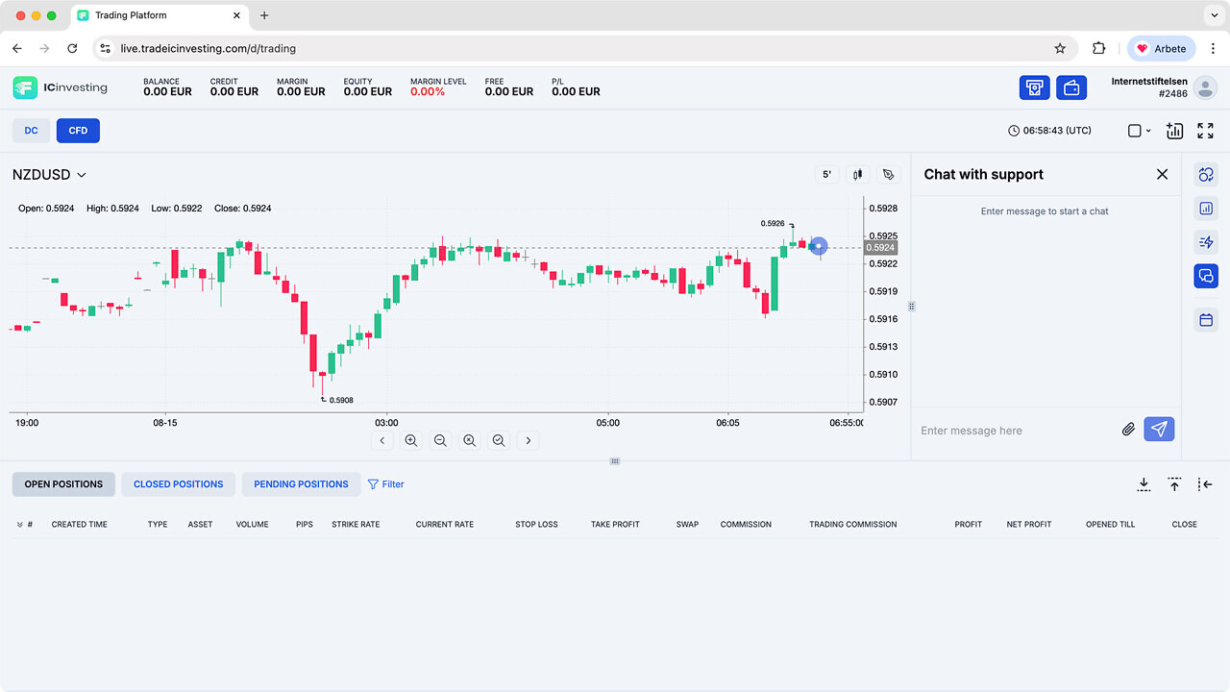Screen dimensions: 1230x692
Task: Zoom in on the chart
Action: (x=411, y=440)
